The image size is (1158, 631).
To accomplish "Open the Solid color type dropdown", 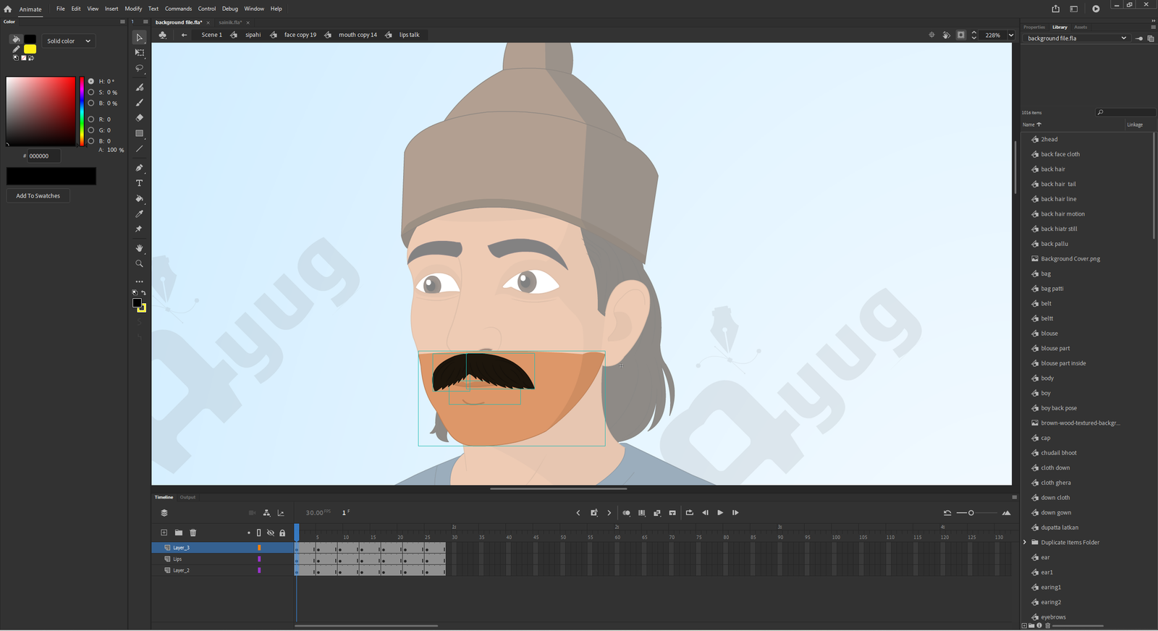I will [x=69, y=41].
